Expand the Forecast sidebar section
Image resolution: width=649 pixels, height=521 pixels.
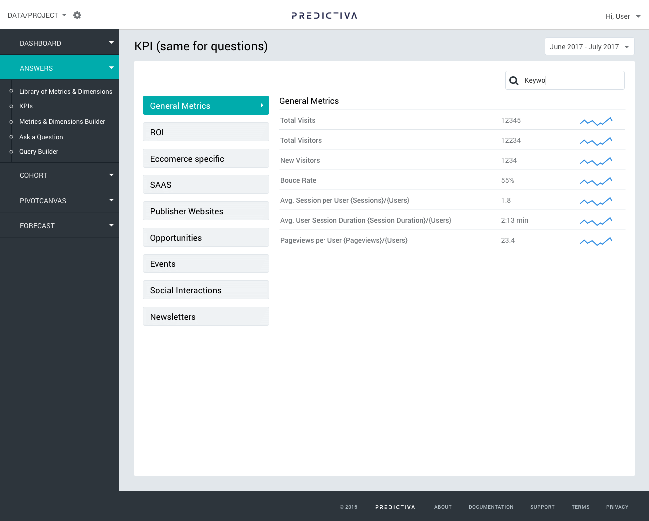tap(59, 226)
